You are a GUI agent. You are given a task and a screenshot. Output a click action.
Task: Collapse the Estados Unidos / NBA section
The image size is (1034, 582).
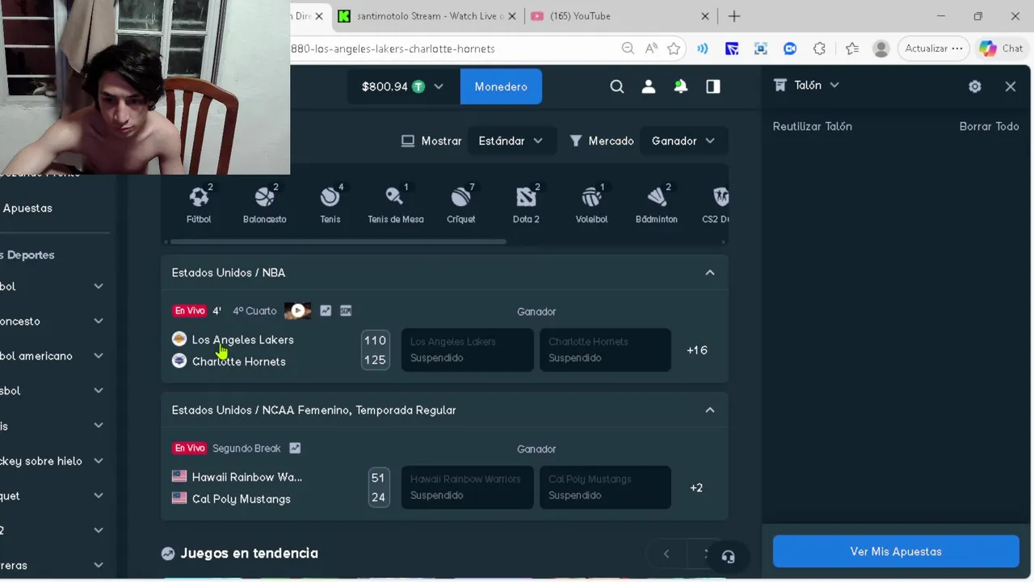tap(710, 272)
